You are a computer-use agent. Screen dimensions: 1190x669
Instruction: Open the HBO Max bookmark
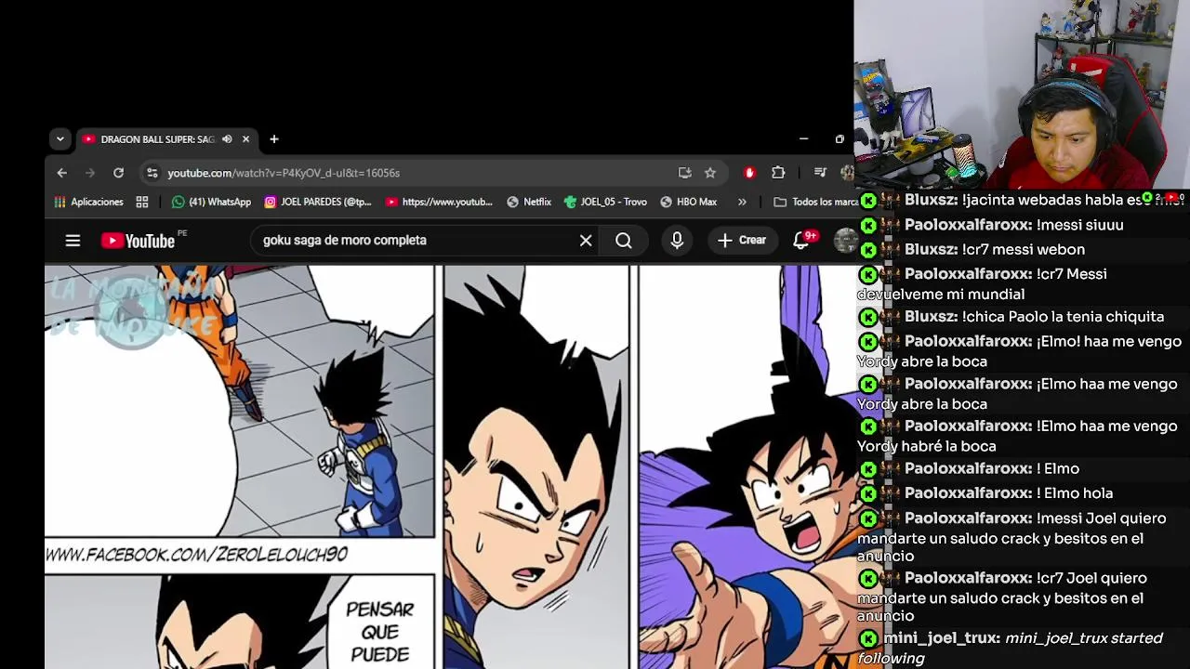pos(688,202)
